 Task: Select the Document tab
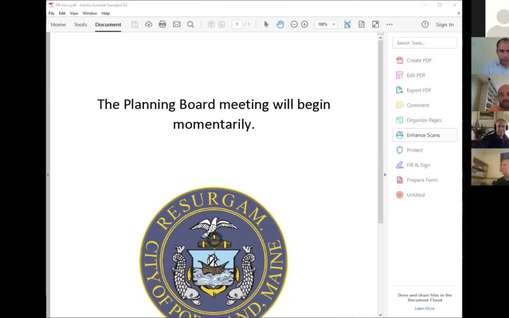tap(108, 24)
